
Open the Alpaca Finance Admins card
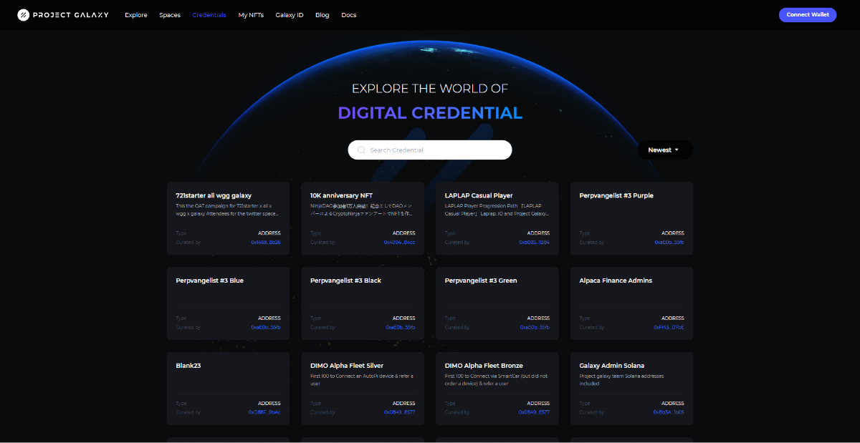[631, 301]
